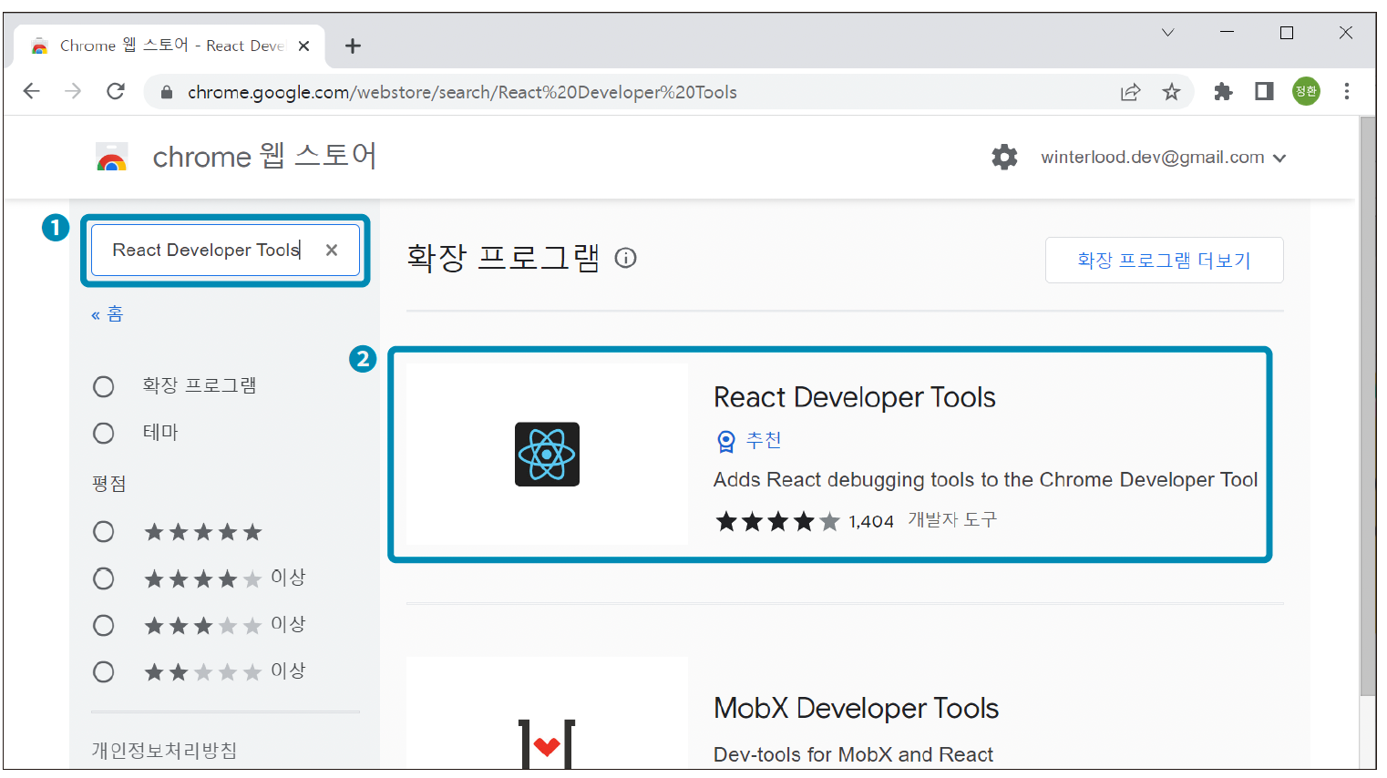
Task: Toggle the browser side panel icon
Action: coord(1264,91)
